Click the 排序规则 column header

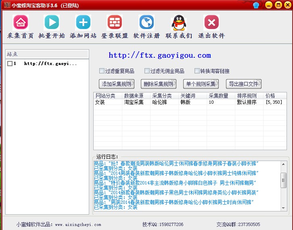click(249, 96)
